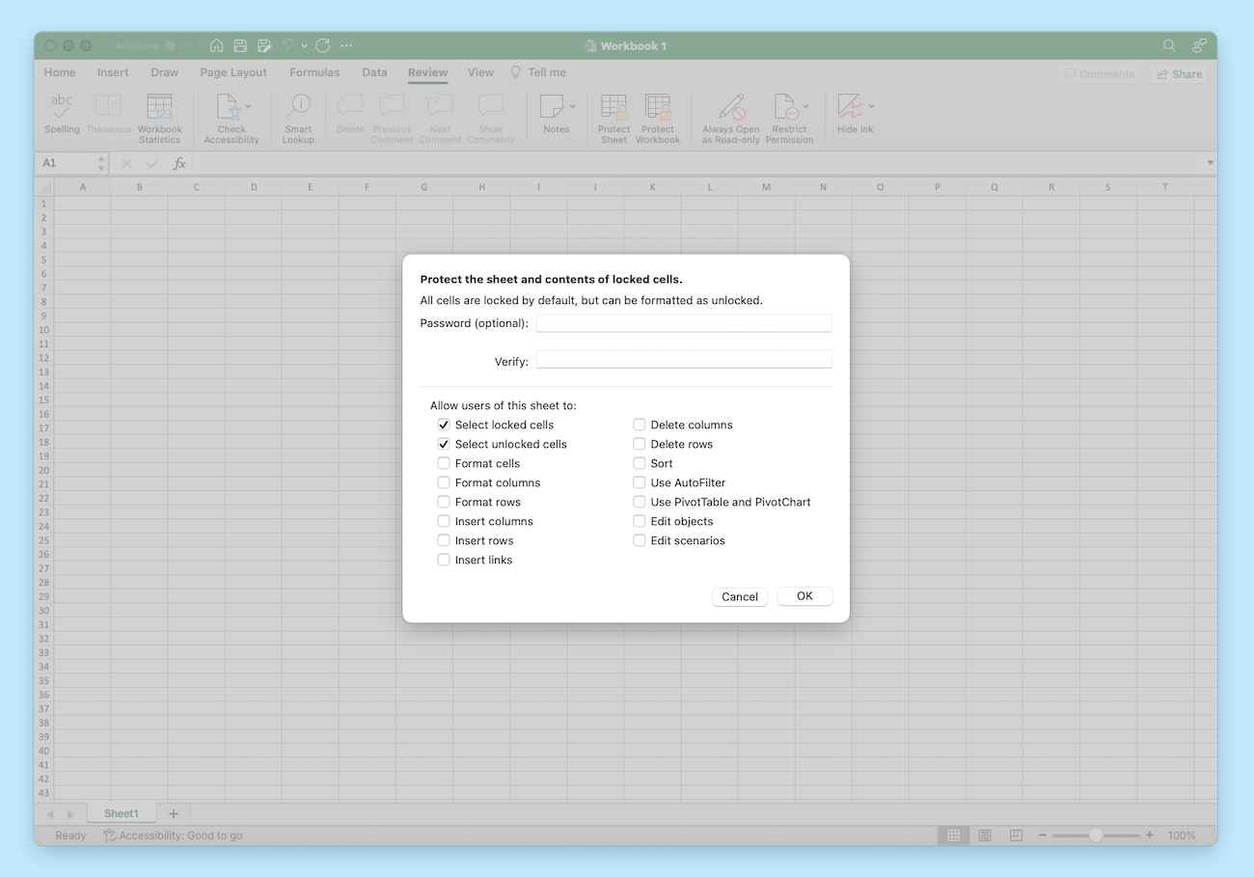The height and width of the screenshot is (877, 1254).
Task: Uncheck Select locked cells
Action: (443, 425)
